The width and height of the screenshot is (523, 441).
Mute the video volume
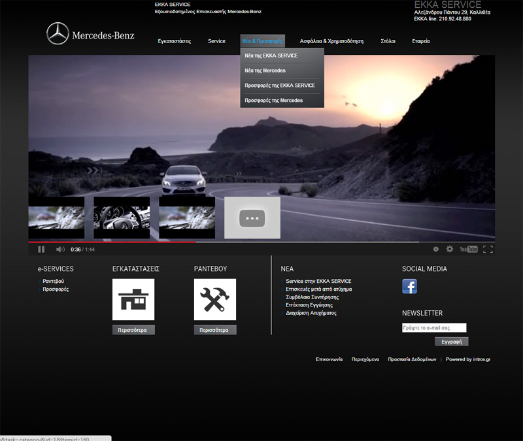pos(60,249)
